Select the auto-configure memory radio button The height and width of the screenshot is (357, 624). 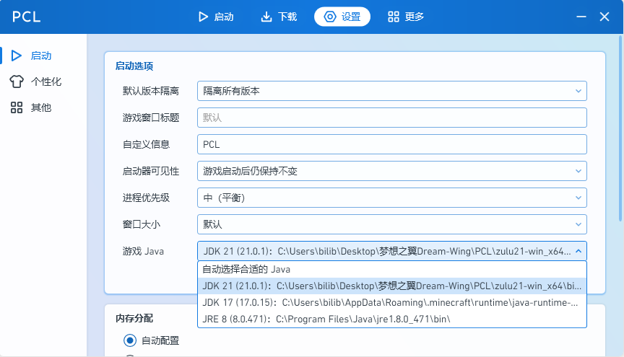click(x=130, y=340)
